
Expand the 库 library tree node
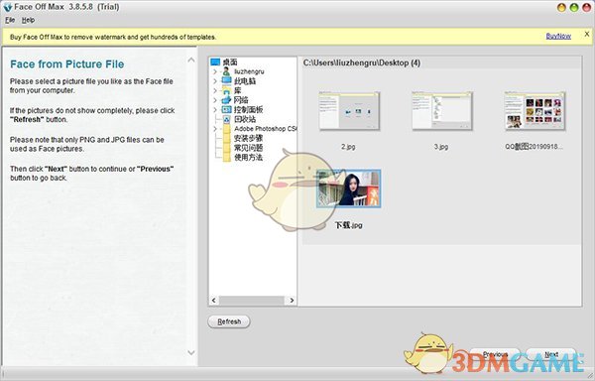click(x=215, y=90)
